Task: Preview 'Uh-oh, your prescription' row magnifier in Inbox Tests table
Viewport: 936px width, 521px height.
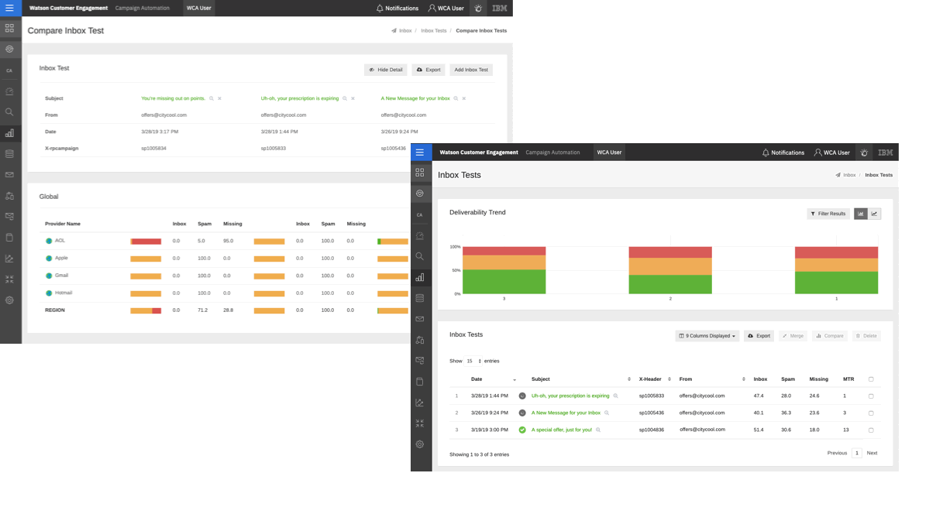Action: click(616, 396)
